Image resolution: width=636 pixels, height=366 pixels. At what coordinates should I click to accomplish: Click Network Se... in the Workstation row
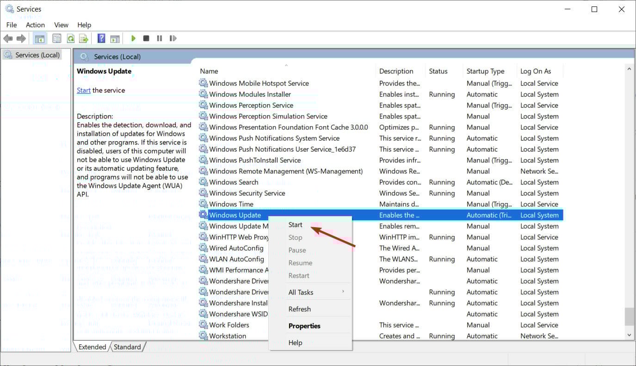(539, 336)
